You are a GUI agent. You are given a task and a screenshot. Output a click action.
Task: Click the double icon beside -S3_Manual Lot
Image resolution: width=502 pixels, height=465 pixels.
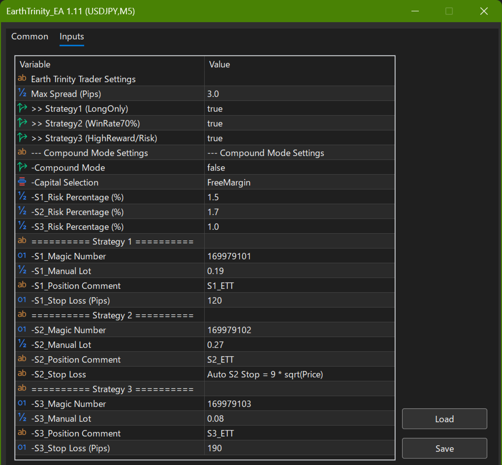tap(22, 418)
